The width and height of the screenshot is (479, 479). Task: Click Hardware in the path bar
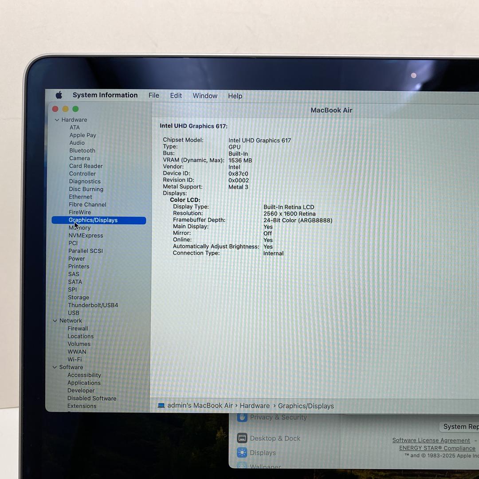coord(255,406)
